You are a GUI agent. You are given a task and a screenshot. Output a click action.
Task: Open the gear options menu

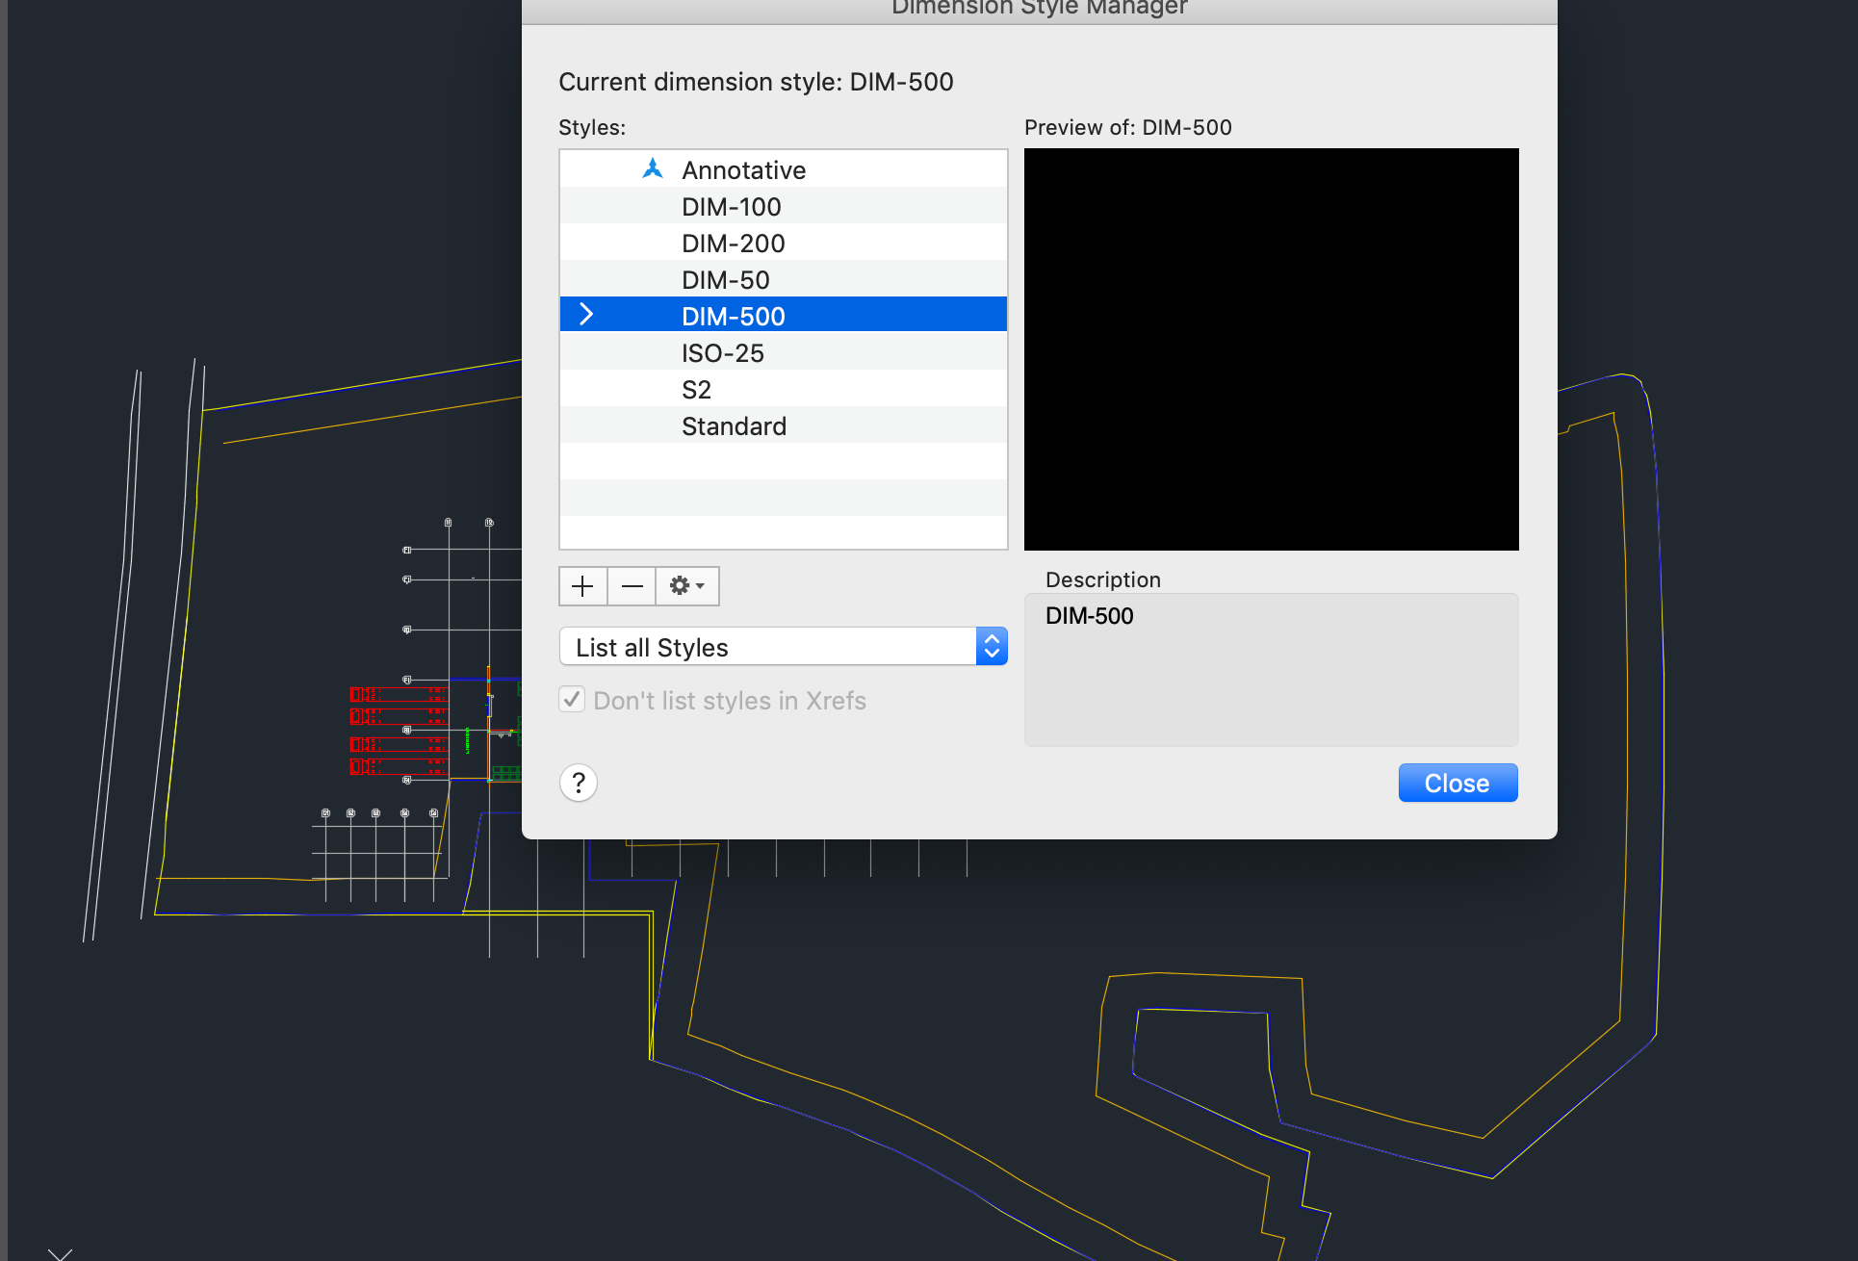pyautogui.click(x=686, y=586)
